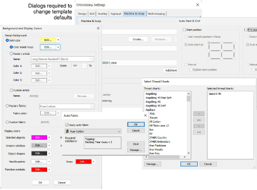The image size is (257, 190).
Task: Click Create button in Embroidery Settings
Action: (138, 40)
